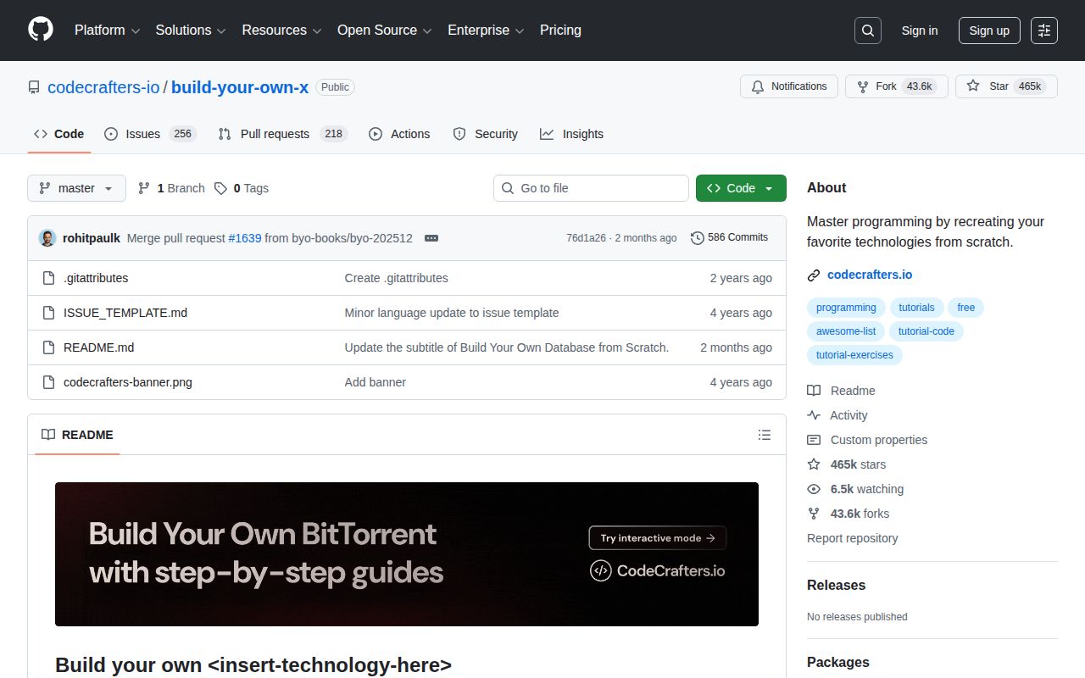
Task: Switch to the Issues tab
Action: click(x=142, y=134)
